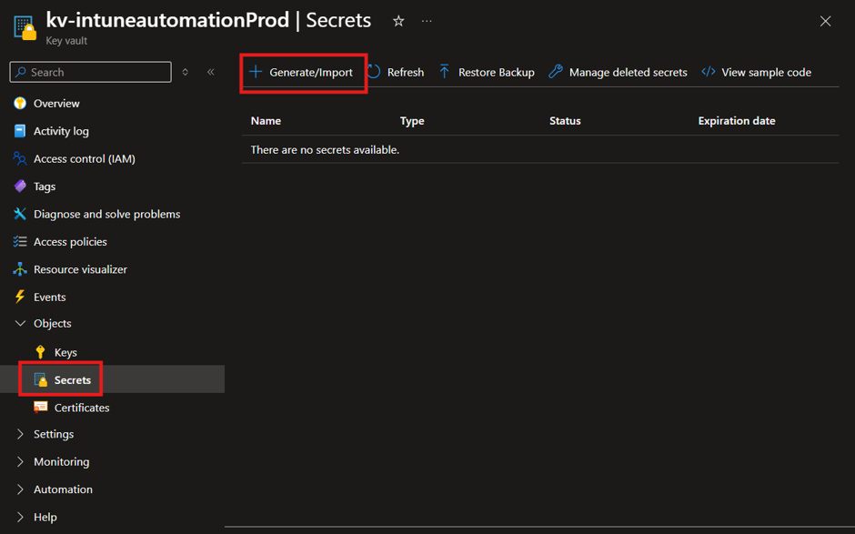The image size is (855, 534).
Task: Open Tags
Action: (45, 186)
